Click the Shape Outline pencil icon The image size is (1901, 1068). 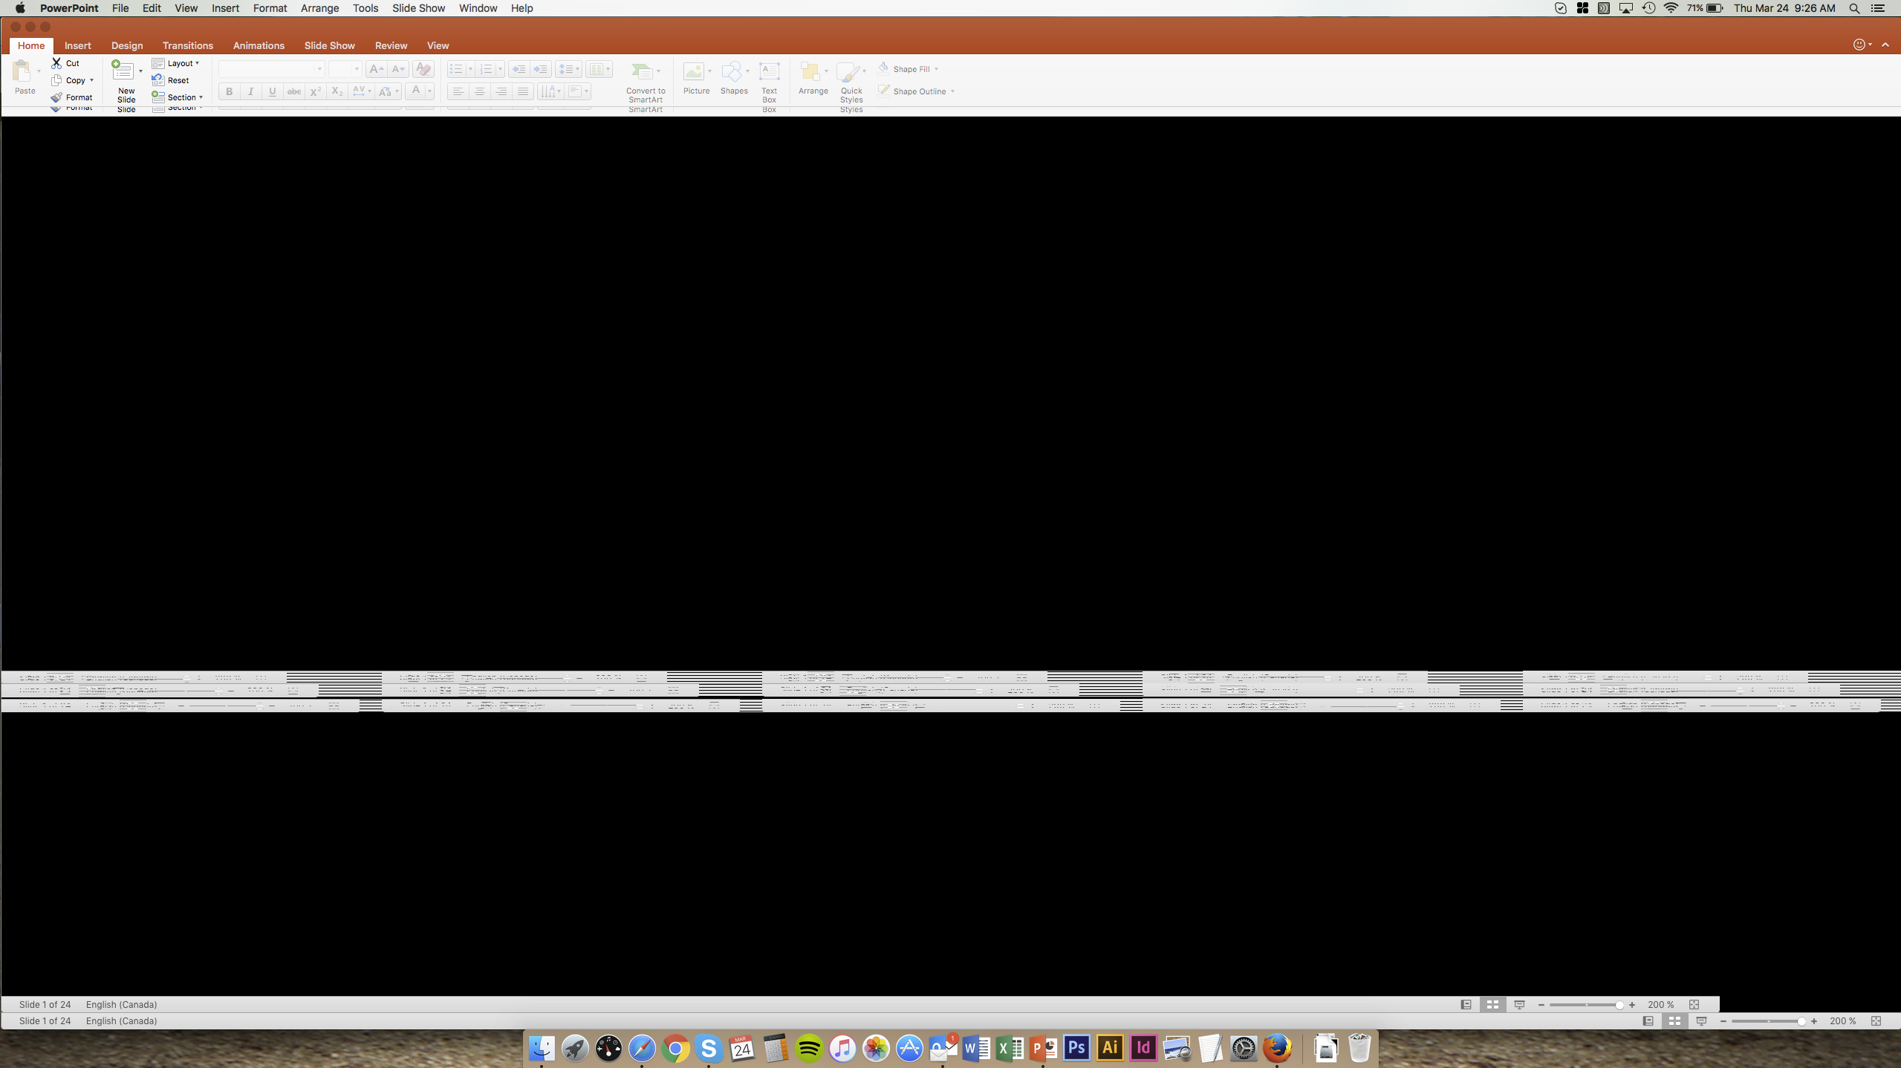point(883,91)
